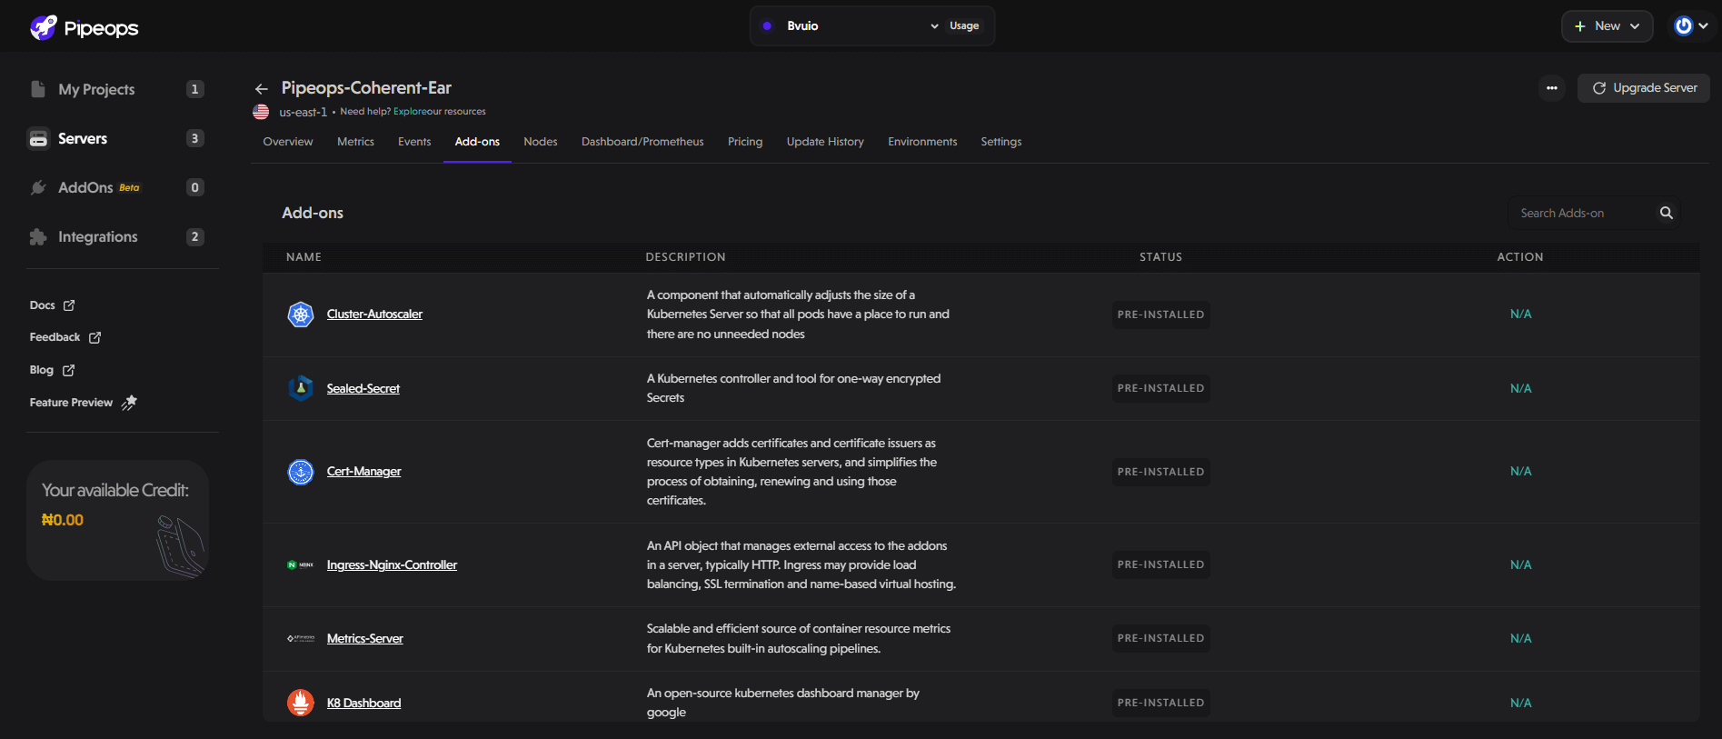Image resolution: width=1722 pixels, height=739 pixels.
Task: Click the Blog external link icon
Action: (x=68, y=370)
